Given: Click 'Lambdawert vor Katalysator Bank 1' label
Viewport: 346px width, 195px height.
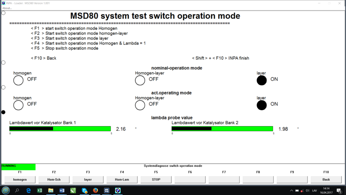Looking at the screenshot, I should pos(43,123).
